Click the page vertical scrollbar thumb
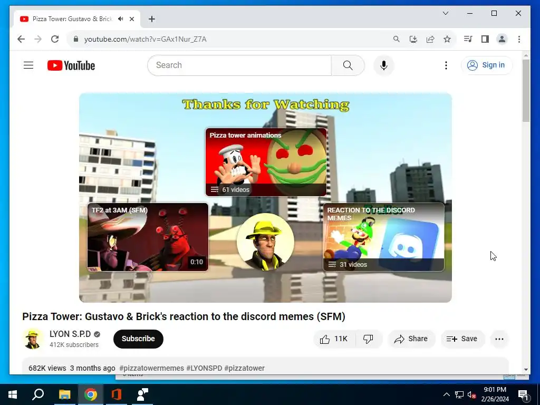540x405 pixels. pyautogui.click(x=526, y=90)
